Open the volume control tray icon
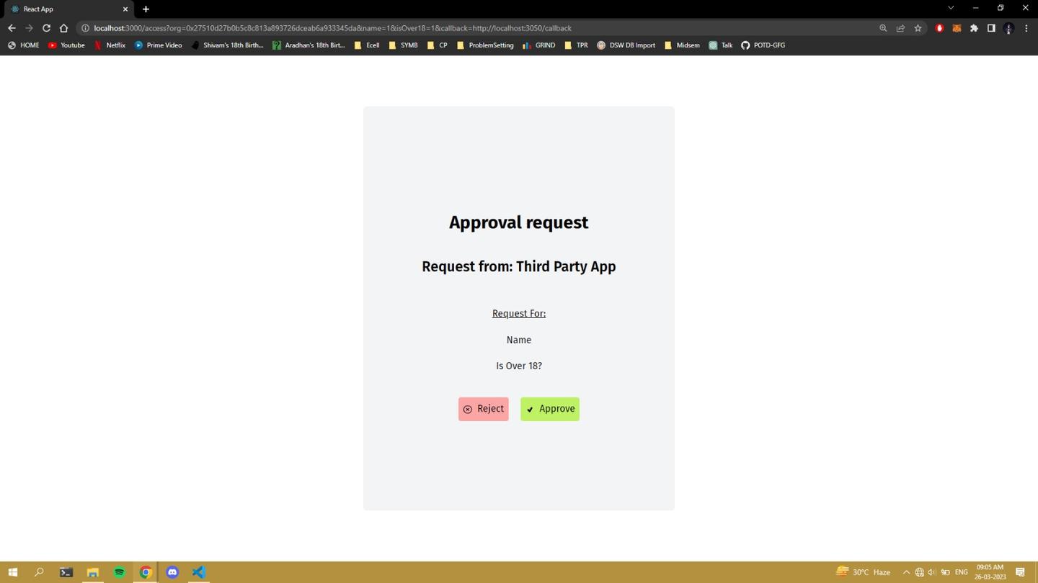Viewport: 1038px width, 583px height. click(x=932, y=572)
